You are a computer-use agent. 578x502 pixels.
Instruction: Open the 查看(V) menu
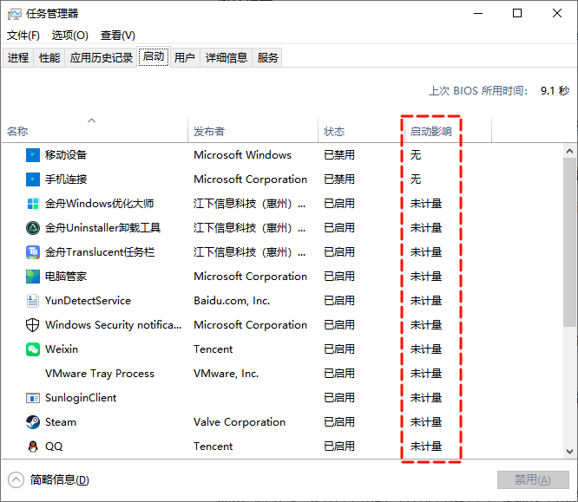[117, 36]
